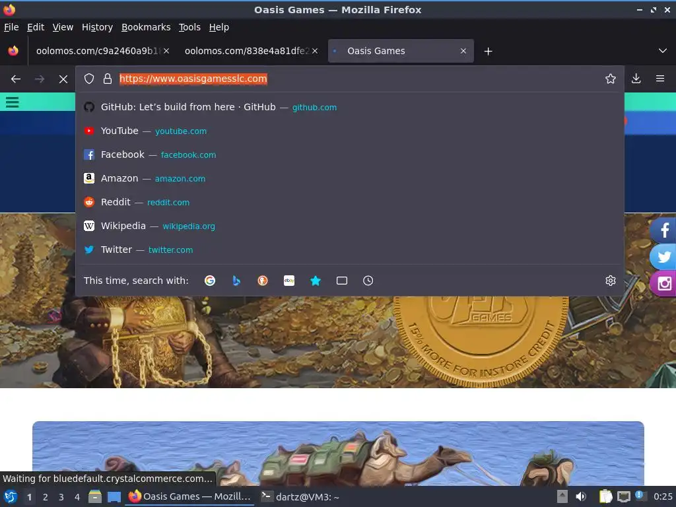This screenshot has height=507, width=676.
Task: Choose Twitter suggestion
Action: coord(350,249)
